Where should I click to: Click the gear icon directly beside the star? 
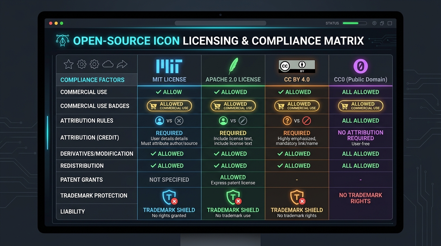(82, 64)
